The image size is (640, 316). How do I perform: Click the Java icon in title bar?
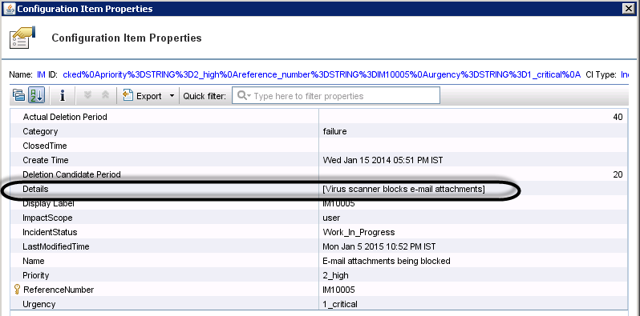pos(9,9)
